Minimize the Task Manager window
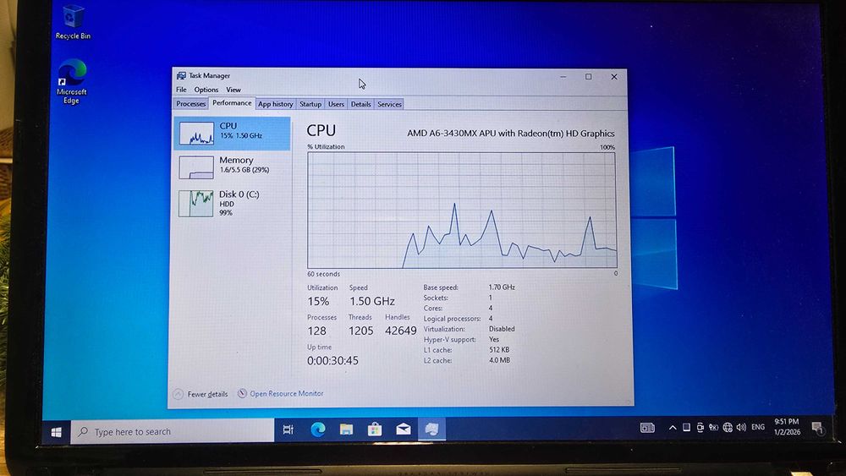846x476 pixels. pos(563,77)
